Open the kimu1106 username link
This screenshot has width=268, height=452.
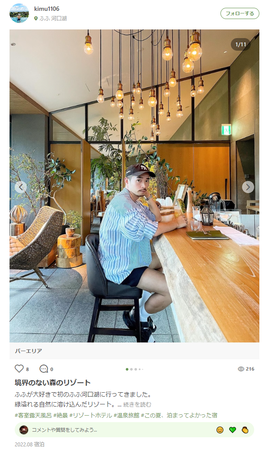click(47, 9)
